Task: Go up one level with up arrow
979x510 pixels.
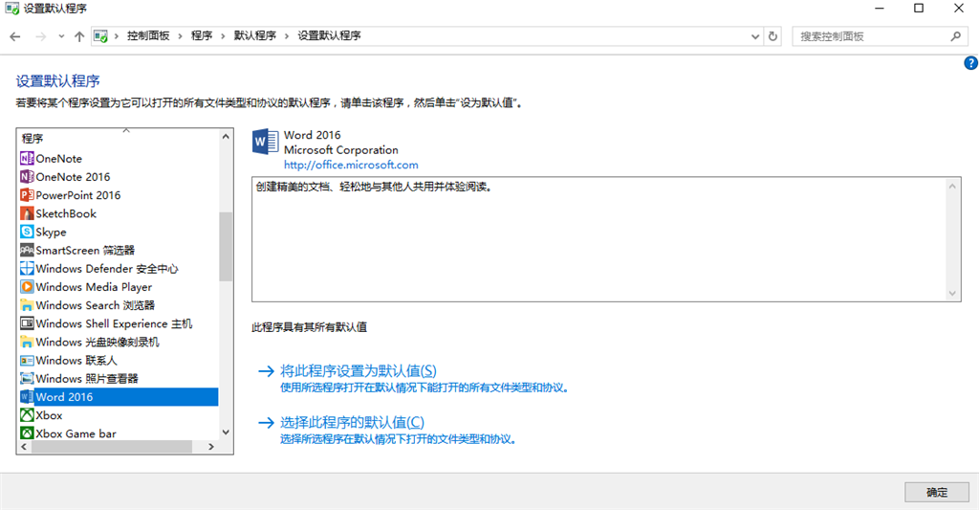Action: [79, 36]
